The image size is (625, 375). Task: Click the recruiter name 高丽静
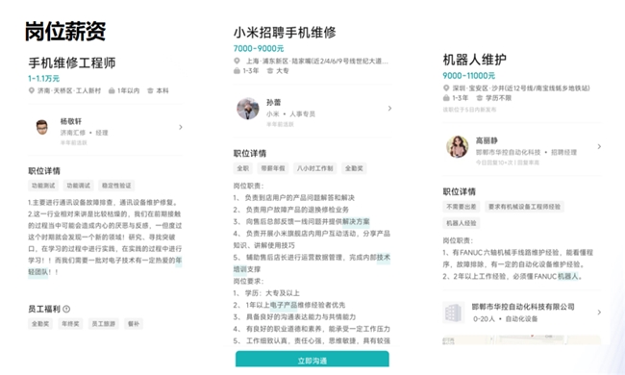pyautogui.click(x=487, y=140)
